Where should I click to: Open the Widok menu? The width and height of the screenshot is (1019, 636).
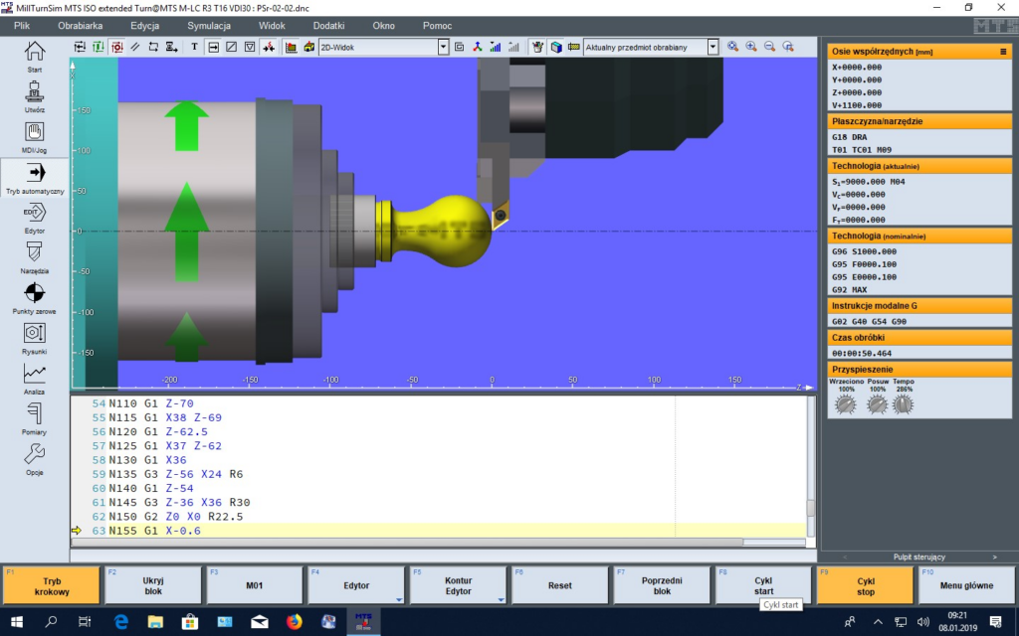(272, 25)
